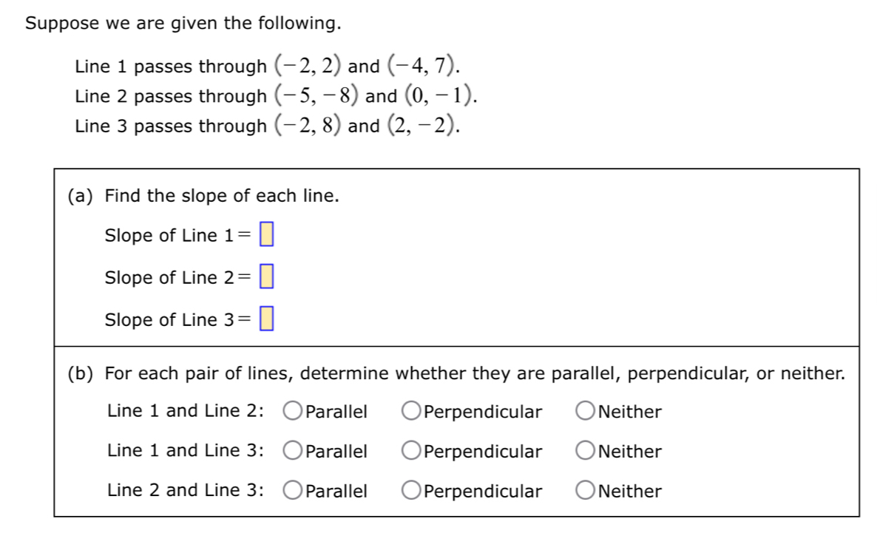The image size is (877, 550).
Task: Click the "Line 1 and Line 2:" row label
Action: coord(186,411)
